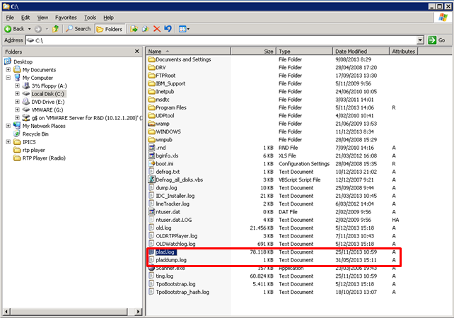Click the blue Undo icon
This screenshot has height=318, width=454.
168,29
